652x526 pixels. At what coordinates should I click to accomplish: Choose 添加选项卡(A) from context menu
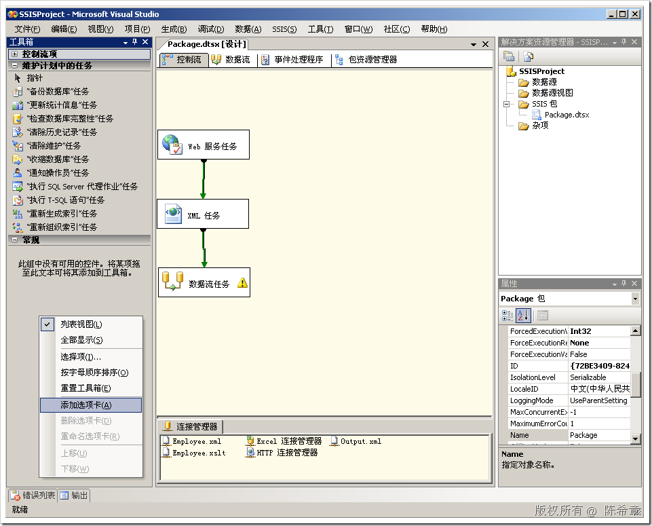[x=91, y=405]
